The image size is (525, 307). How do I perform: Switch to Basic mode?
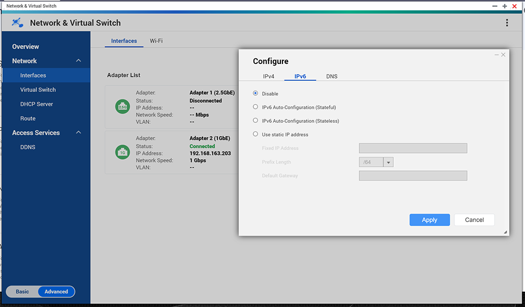22,292
